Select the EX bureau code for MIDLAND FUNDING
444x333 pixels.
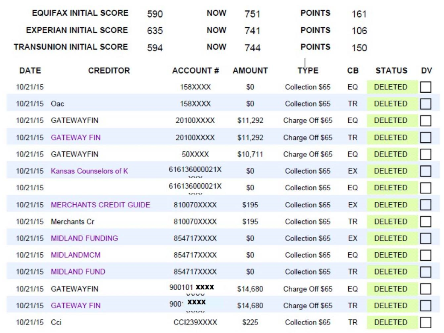[x=353, y=239]
